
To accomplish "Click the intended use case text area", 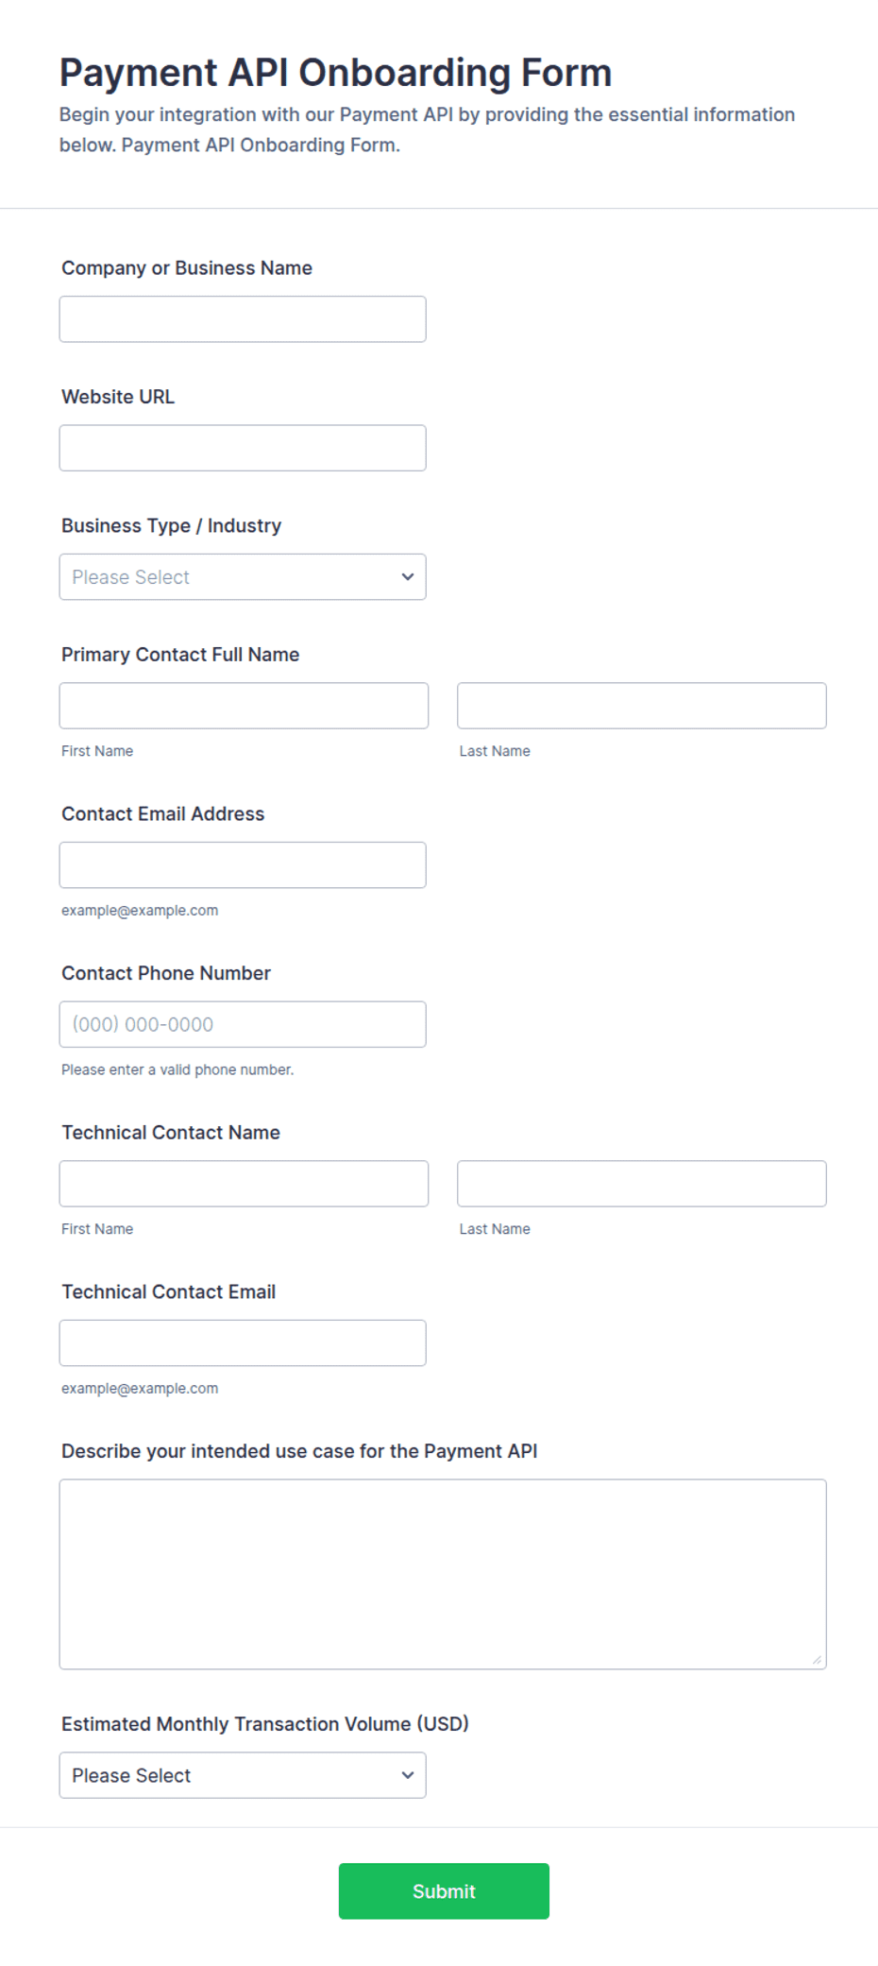I will pyautogui.click(x=443, y=1574).
